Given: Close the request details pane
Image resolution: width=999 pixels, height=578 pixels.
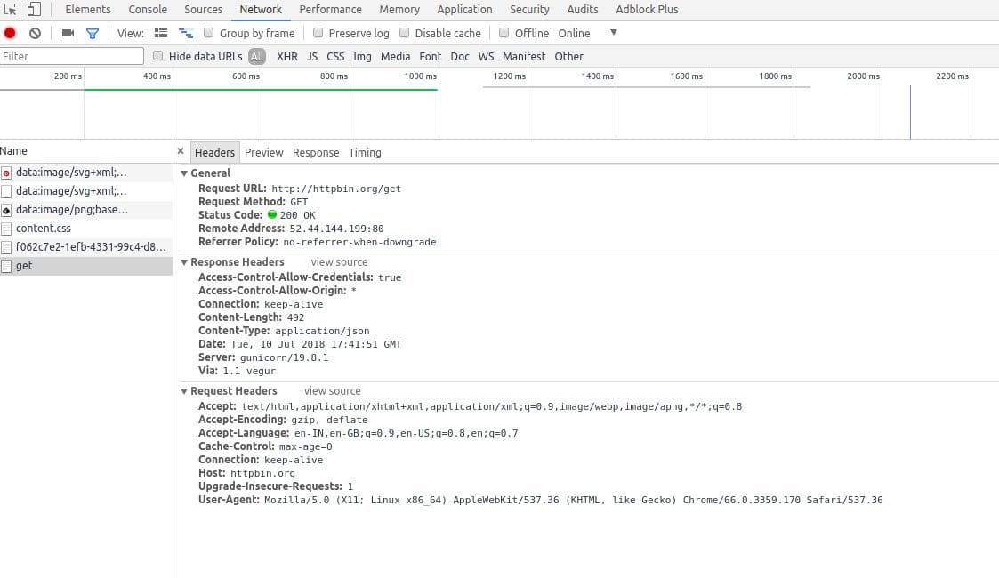Looking at the screenshot, I should (x=181, y=152).
